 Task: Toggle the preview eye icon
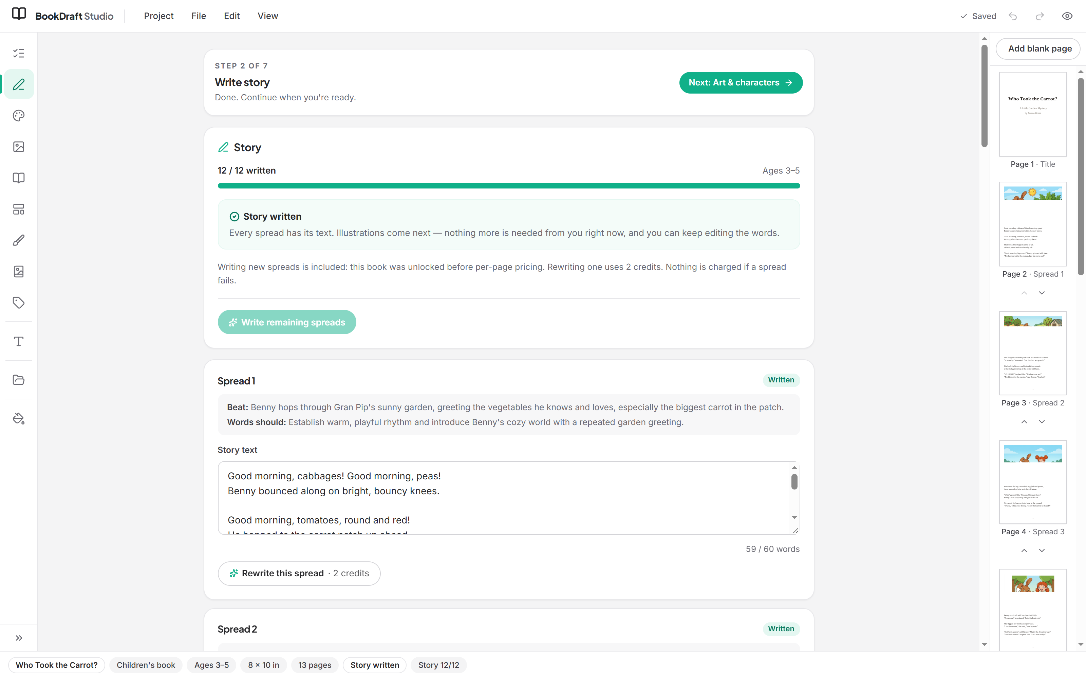point(1067,16)
